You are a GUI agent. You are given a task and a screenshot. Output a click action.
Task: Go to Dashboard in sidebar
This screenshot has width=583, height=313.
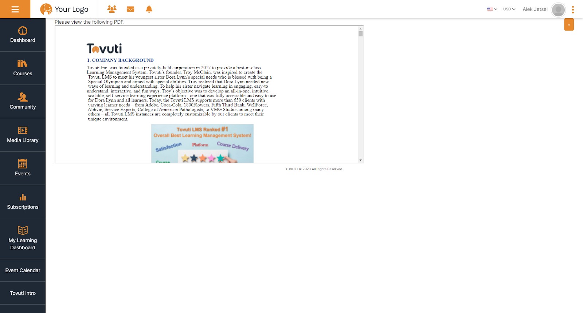point(23,35)
